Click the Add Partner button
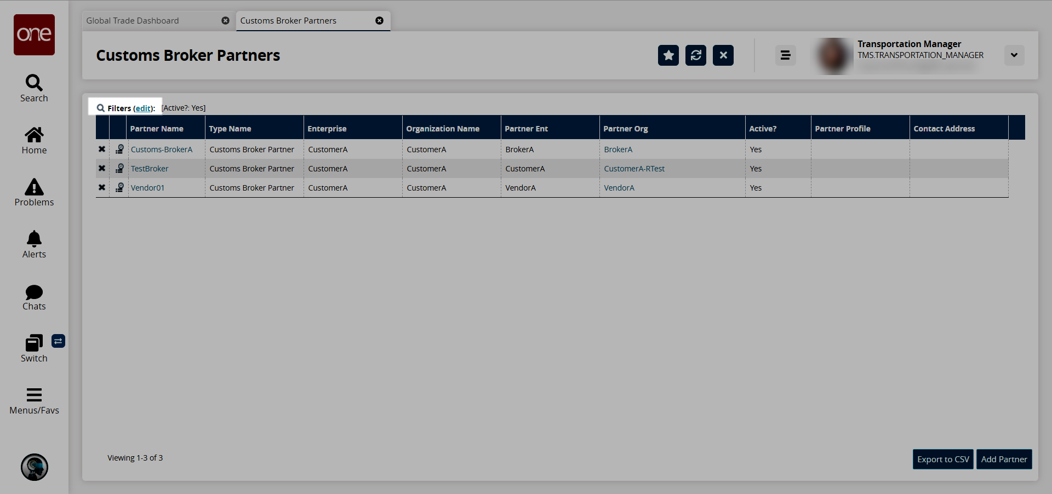The height and width of the screenshot is (494, 1052). (x=1004, y=459)
